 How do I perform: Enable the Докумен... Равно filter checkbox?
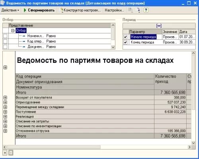click(5, 47)
